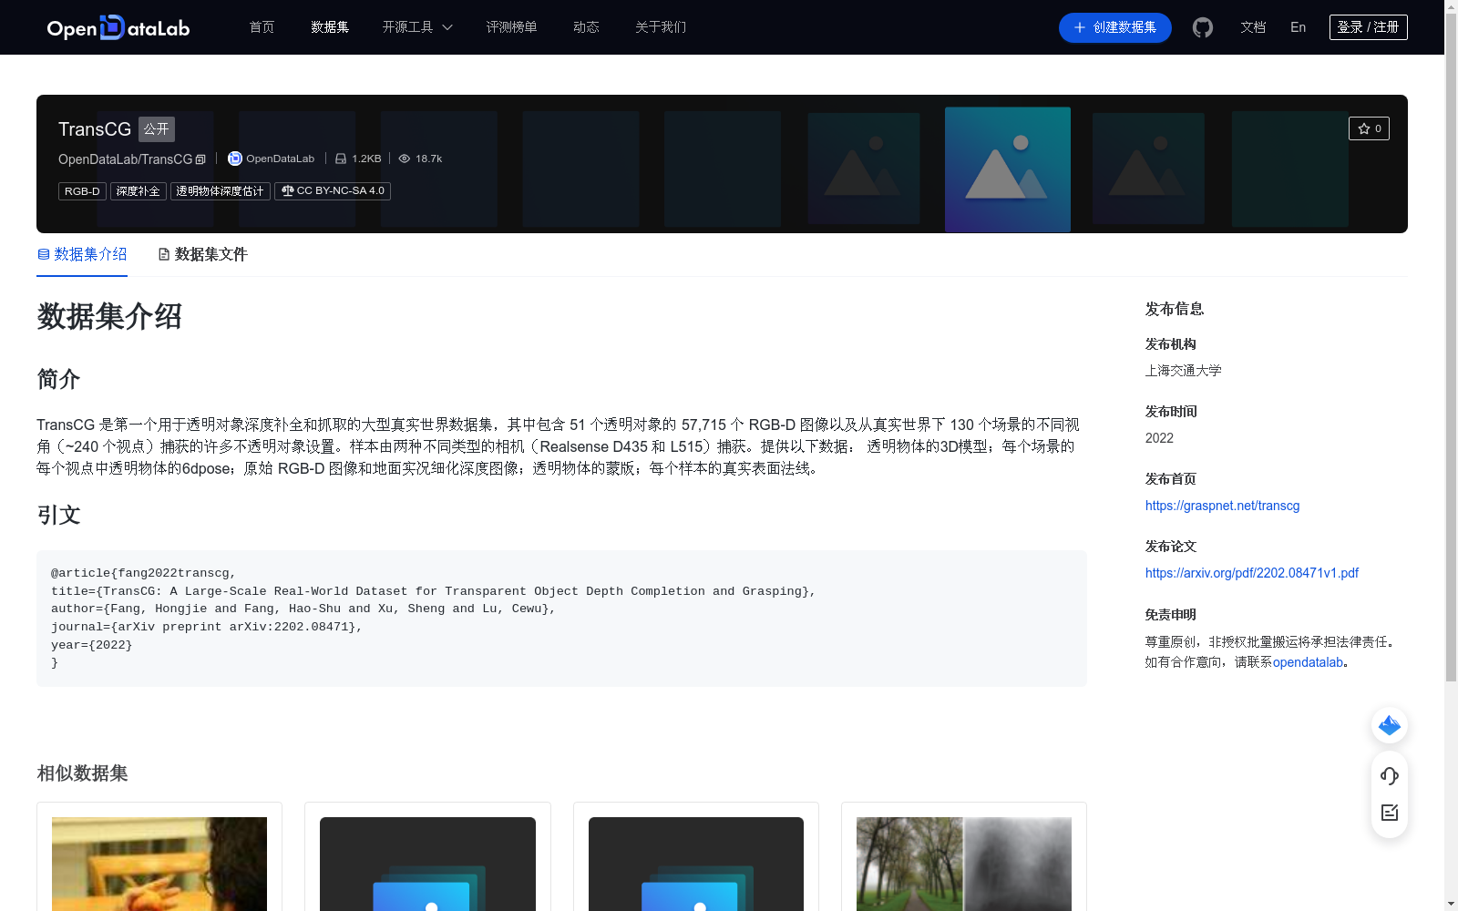This screenshot has height=911, width=1458.
Task: Click the 引文 heading
Action: [58, 516]
